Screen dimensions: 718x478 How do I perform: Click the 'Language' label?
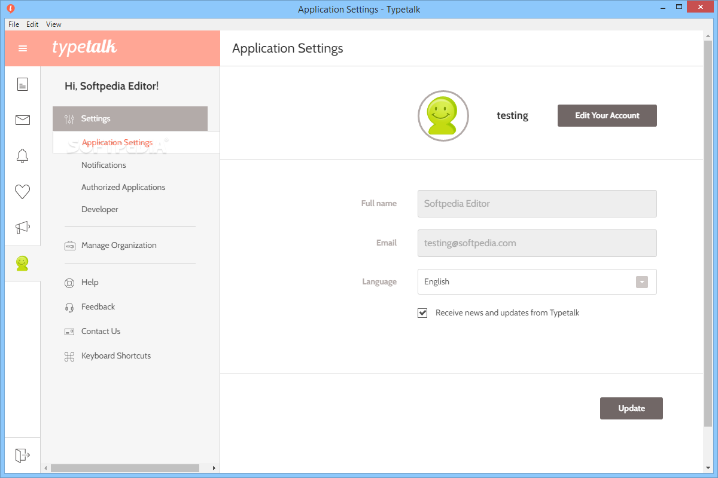(x=379, y=281)
